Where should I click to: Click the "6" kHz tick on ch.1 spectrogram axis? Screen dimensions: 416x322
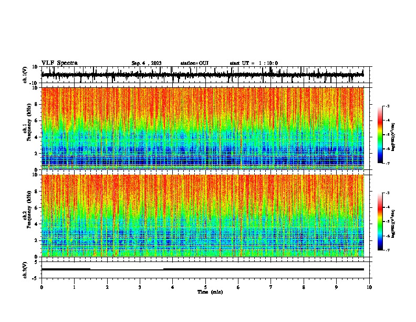[37, 120]
